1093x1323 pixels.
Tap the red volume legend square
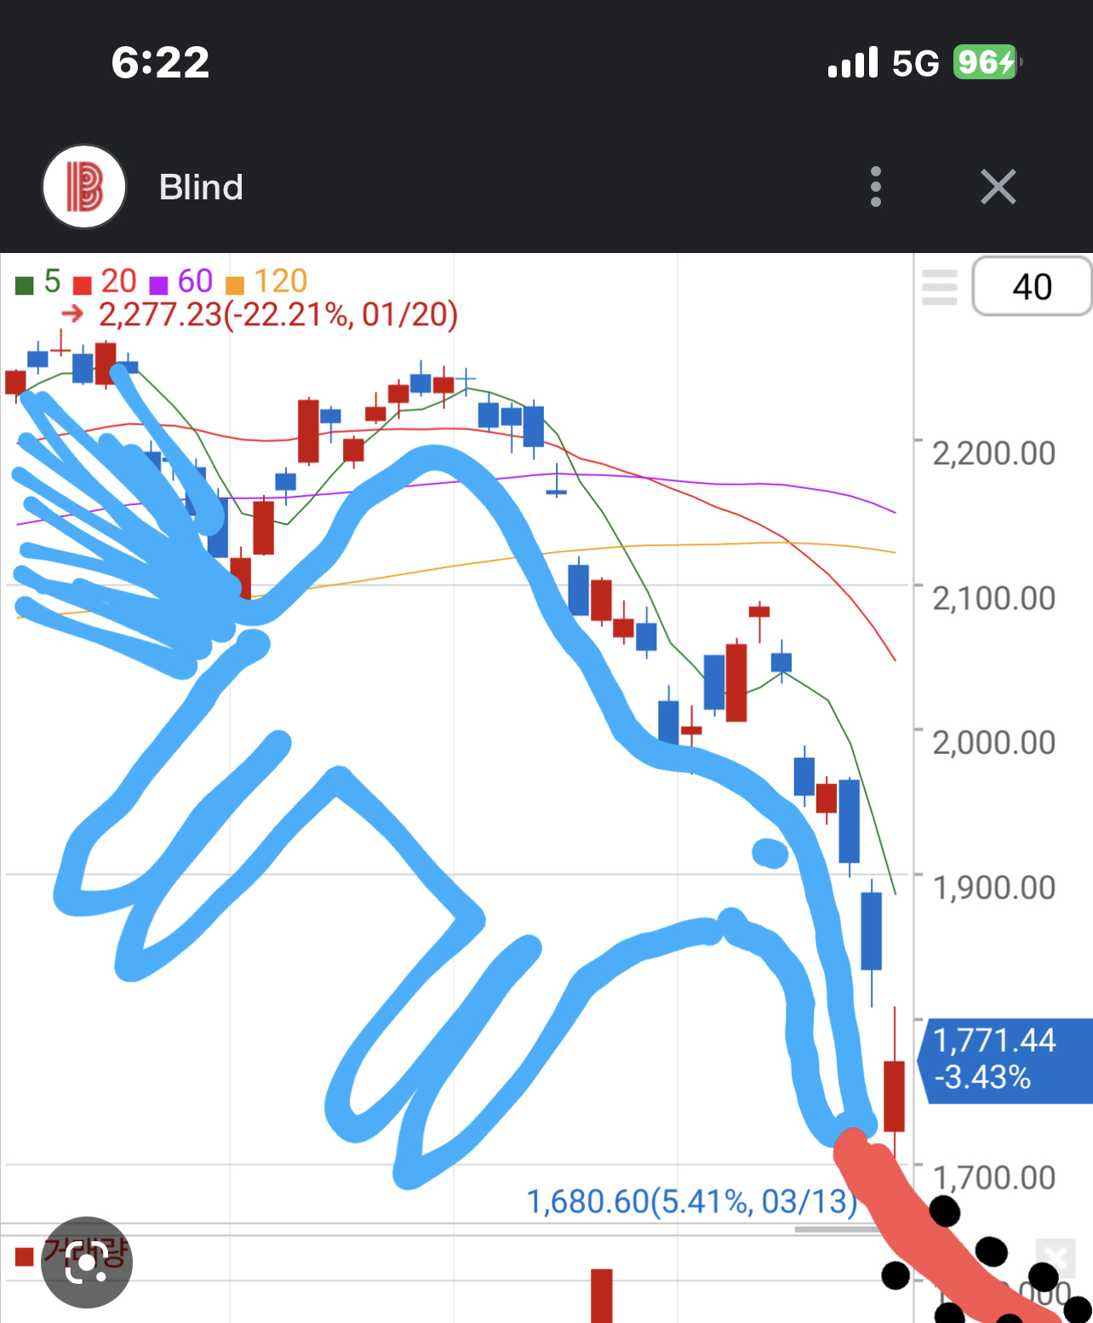[x=24, y=1257]
